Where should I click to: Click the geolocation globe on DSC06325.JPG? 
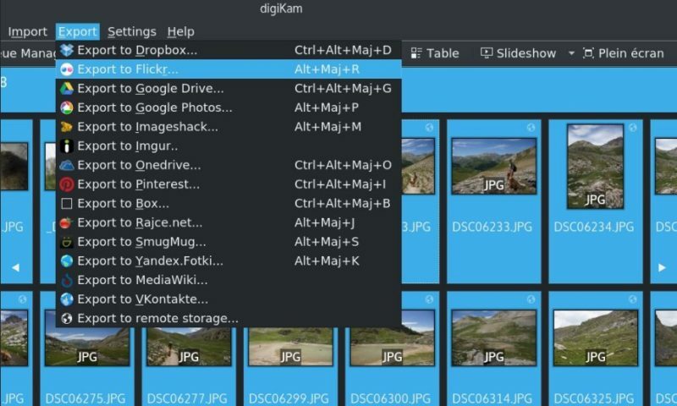(632, 299)
